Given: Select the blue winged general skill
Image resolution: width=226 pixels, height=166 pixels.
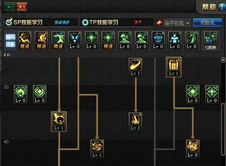Looking at the screenshot, I should (75, 40).
